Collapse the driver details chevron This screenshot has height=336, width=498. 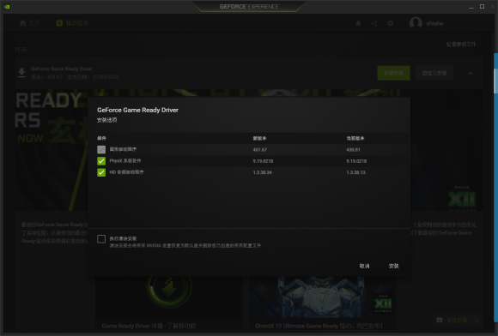pos(470,73)
